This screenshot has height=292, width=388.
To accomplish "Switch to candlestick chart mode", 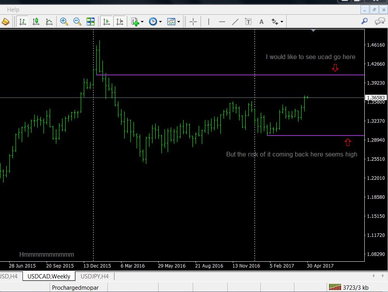I will pyautogui.click(x=36, y=22).
